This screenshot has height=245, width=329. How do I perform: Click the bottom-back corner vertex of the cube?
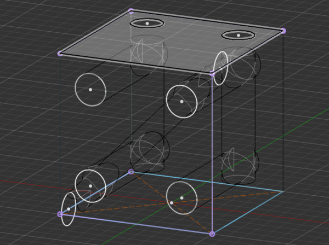[x=131, y=172]
